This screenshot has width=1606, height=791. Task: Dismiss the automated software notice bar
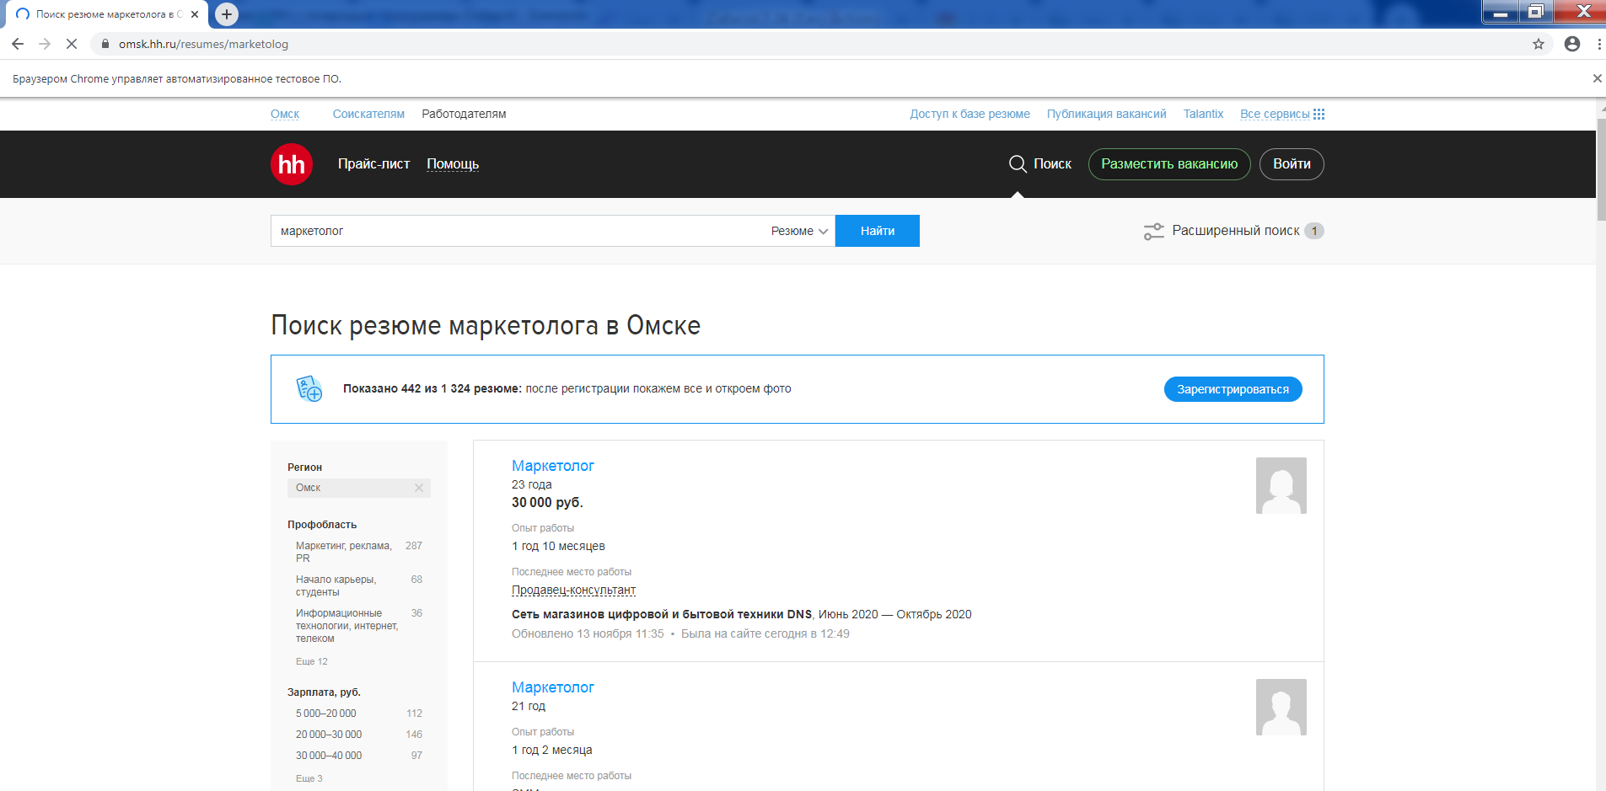pyautogui.click(x=1597, y=78)
